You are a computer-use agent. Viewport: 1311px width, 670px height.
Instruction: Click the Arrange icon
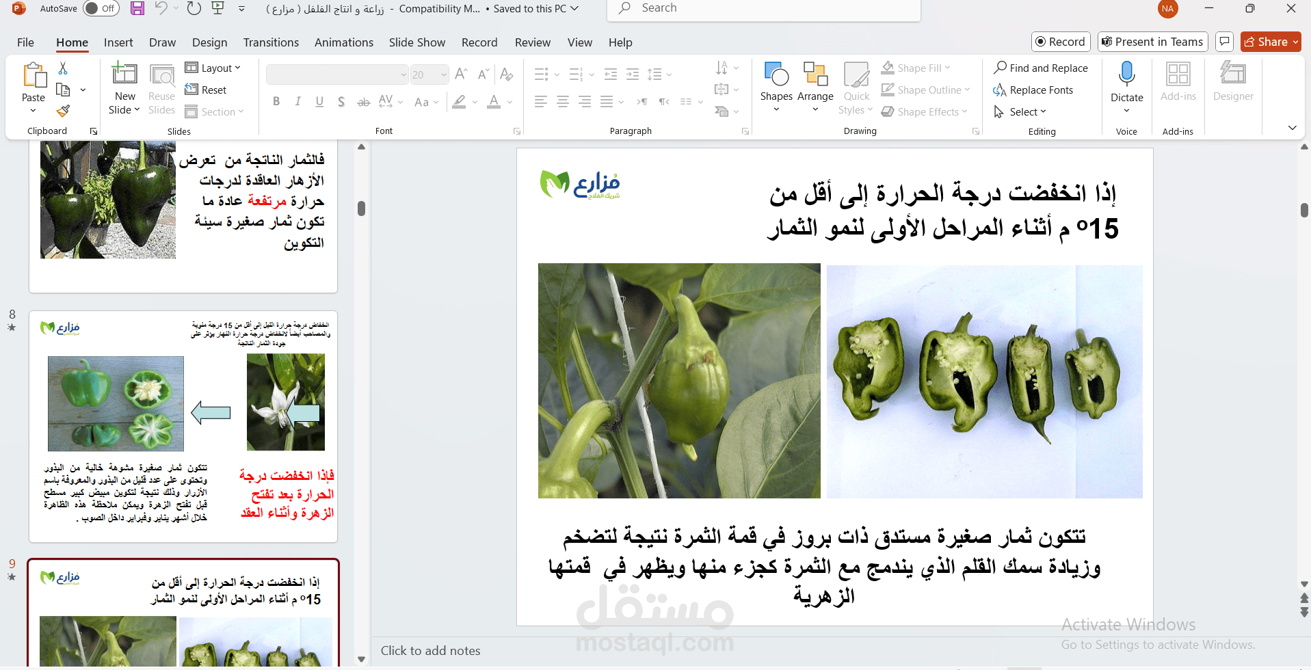[x=815, y=74]
